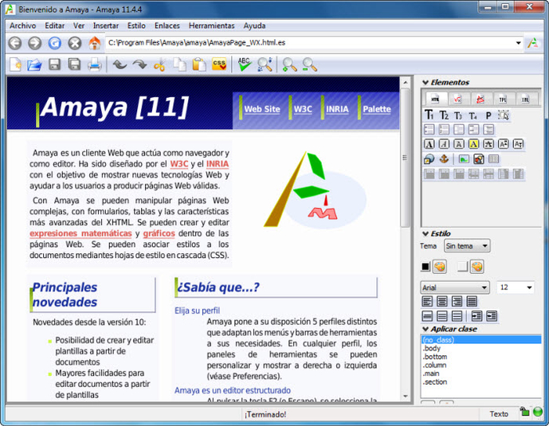The image size is (549, 426).
Task: Insert a paragraph with the P icon
Action: tap(488, 115)
